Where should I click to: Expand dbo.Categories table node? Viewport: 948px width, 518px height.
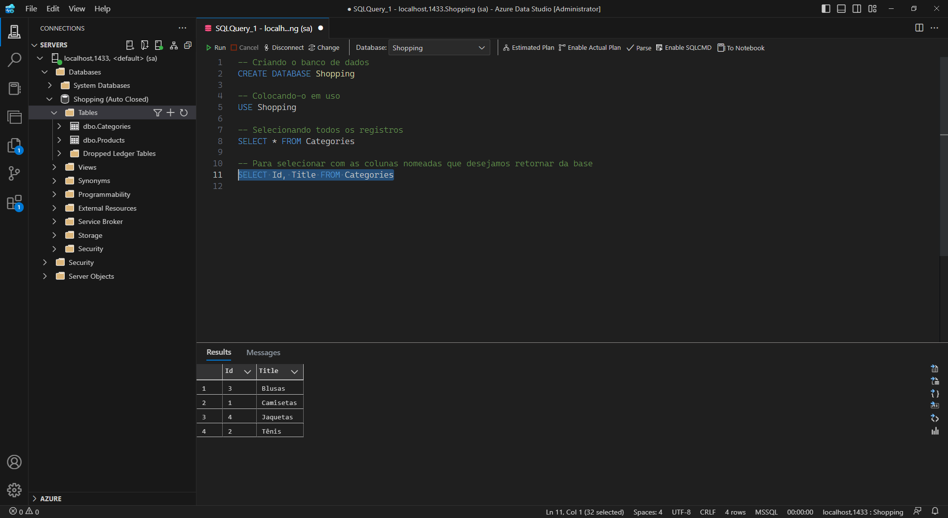(x=59, y=126)
